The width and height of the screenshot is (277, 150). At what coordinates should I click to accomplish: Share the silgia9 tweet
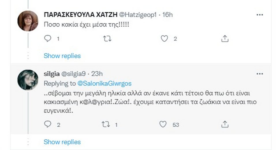[225, 124]
